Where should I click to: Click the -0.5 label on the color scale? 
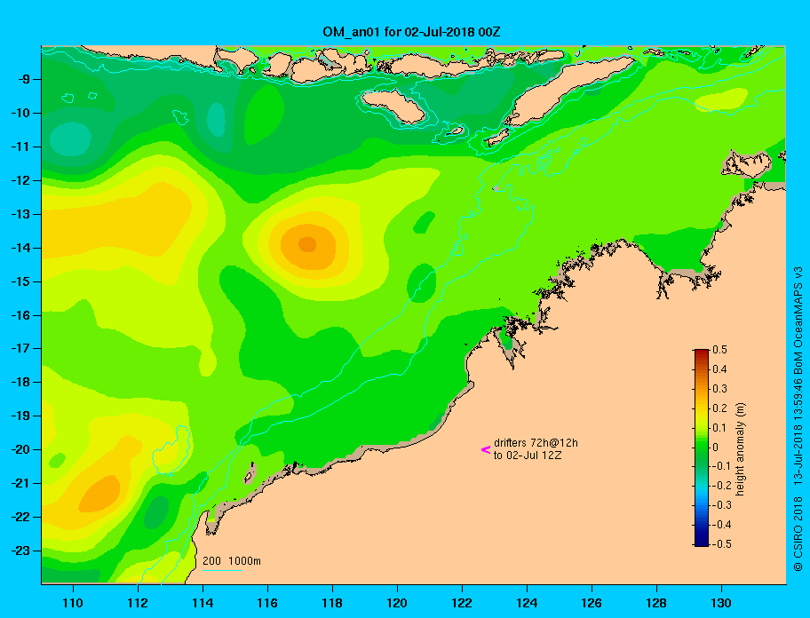point(722,544)
